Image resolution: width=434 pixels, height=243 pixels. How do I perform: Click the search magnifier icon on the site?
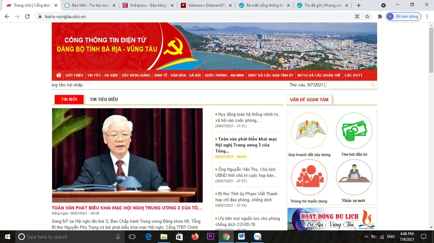tap(373, 85)
